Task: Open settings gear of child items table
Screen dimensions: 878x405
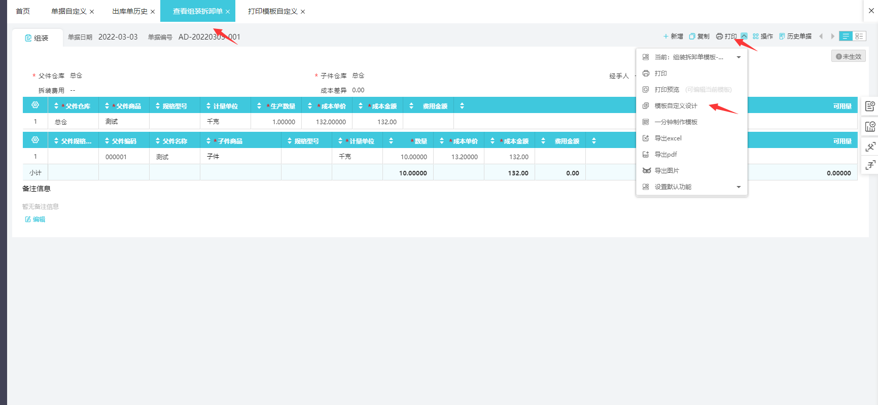Action: click(x=35, y=140)
